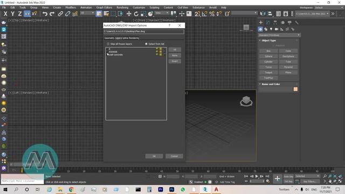Switch to the Geometry tab in import dialog
The height and width of the screenshot is (194, 345).
(x=109, y=38)
